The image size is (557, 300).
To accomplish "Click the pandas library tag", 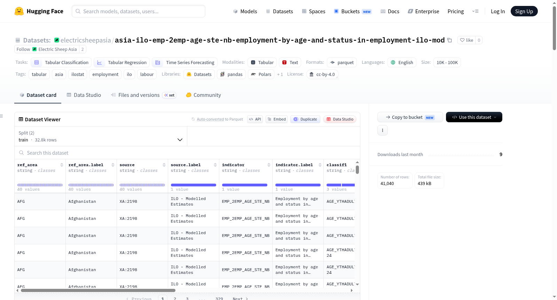I will click(x=231, y=75).
